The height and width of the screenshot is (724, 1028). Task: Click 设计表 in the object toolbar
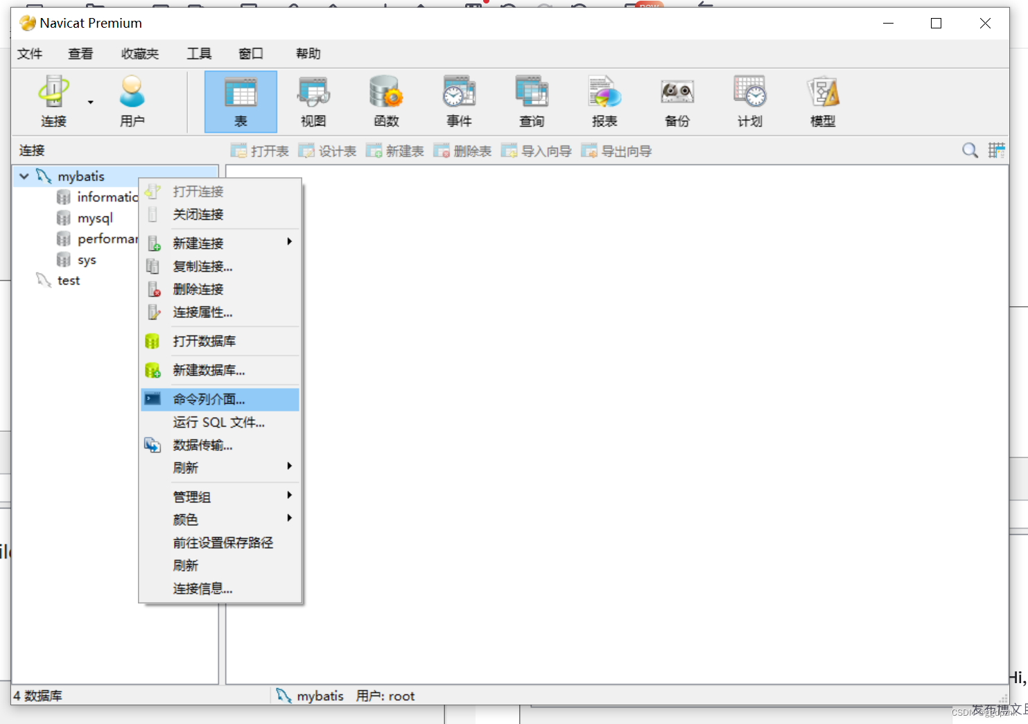[327, 151]
